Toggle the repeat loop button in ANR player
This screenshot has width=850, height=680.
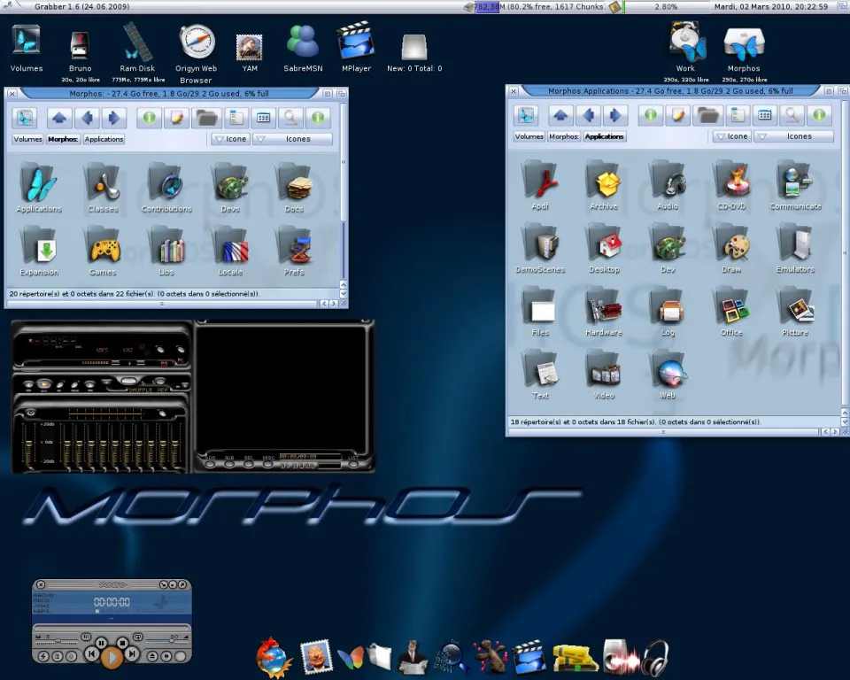click(137, 637)
